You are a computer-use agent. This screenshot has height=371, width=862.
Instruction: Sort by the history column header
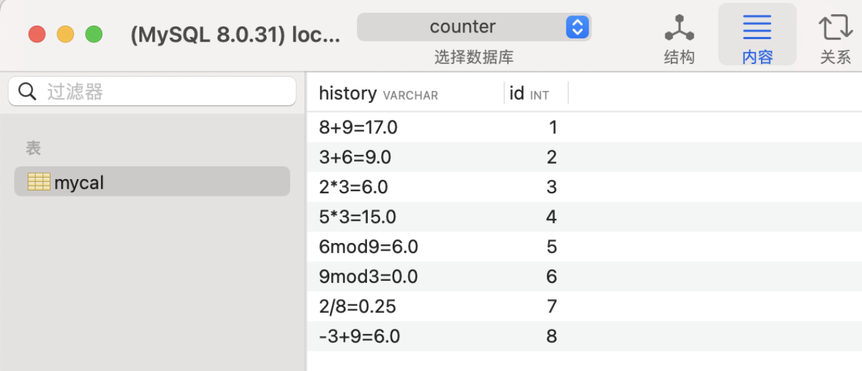(x=347, y=94)
